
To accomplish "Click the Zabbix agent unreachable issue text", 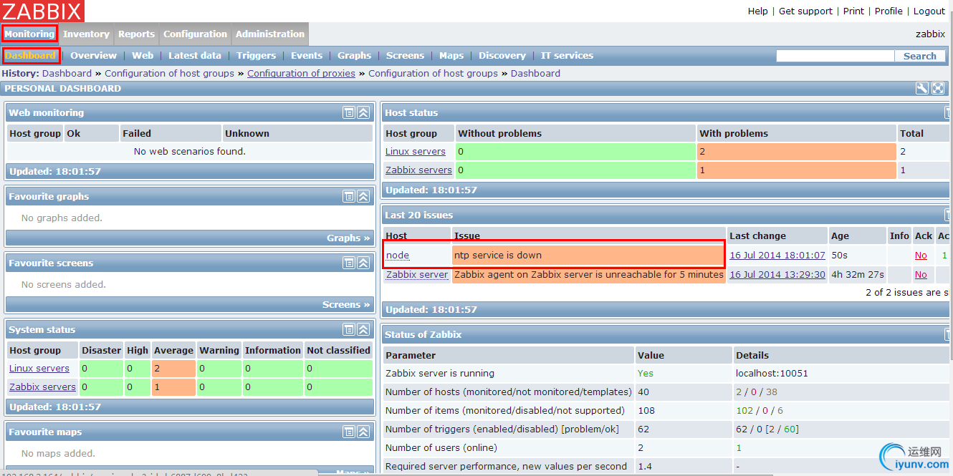I will click(589, 274).
